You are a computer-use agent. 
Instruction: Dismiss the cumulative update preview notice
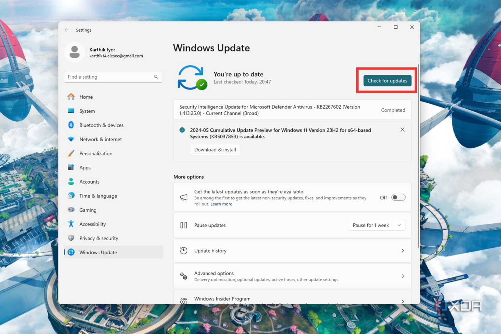point(402,130)
